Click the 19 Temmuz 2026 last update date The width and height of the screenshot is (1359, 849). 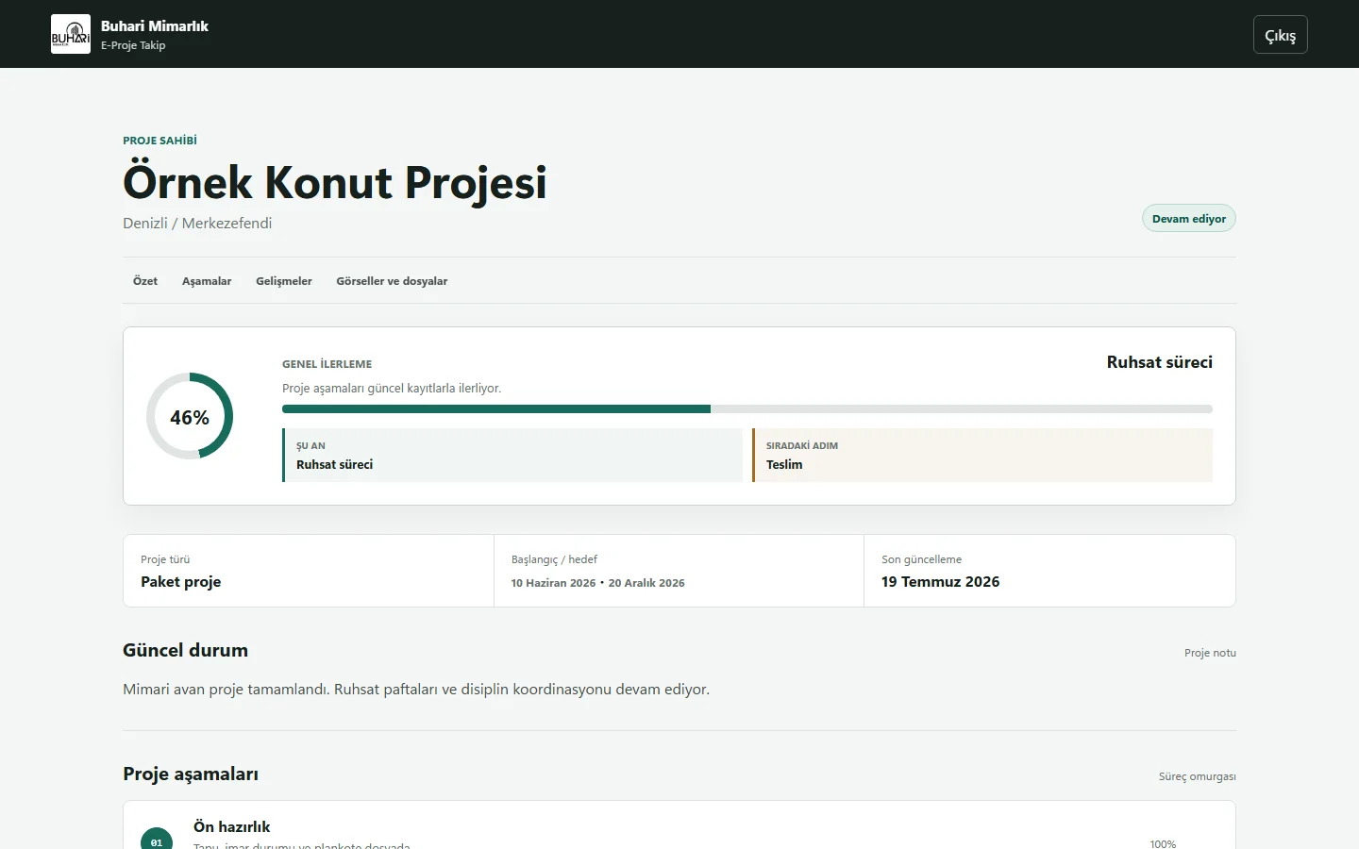pyautogui.click(x=940, y=582)
